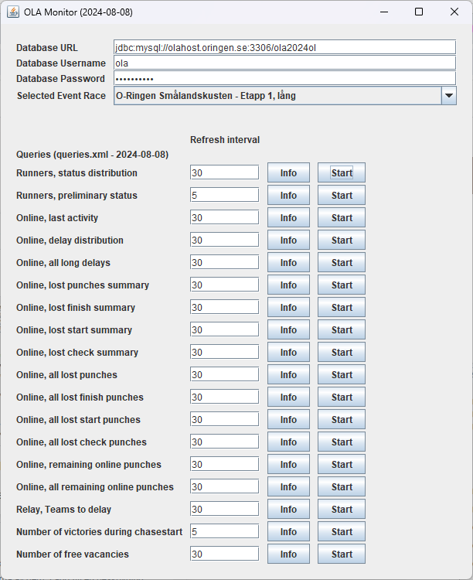This screenshot has height=580, width=473.
Task: Start Online, lost punches summary query
Action: (342, 285)
